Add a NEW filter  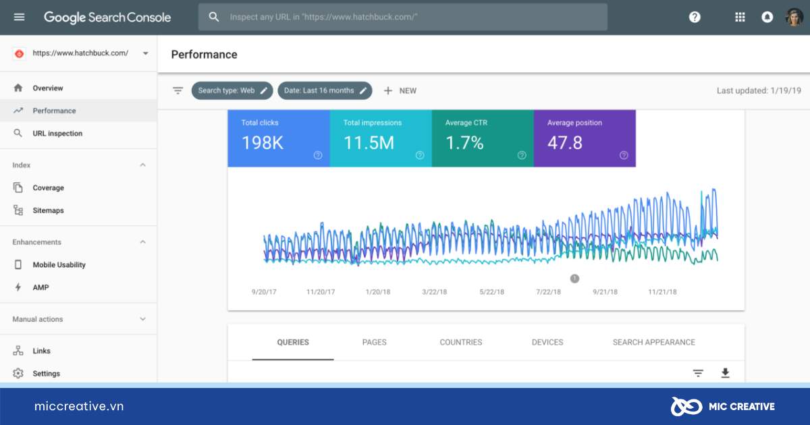click(x=400, y=90)
